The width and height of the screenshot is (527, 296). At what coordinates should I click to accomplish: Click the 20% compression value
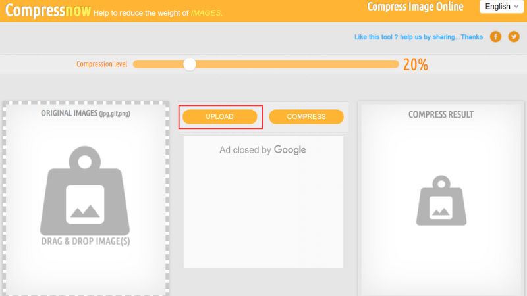click(416, 64)
